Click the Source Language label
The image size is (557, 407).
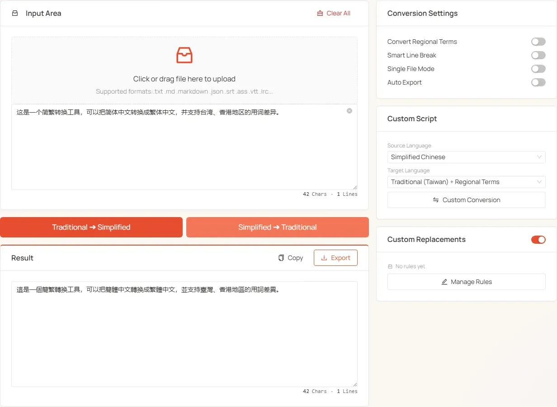409,146
